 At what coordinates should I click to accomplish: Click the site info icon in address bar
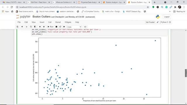(x=17, y=7)
